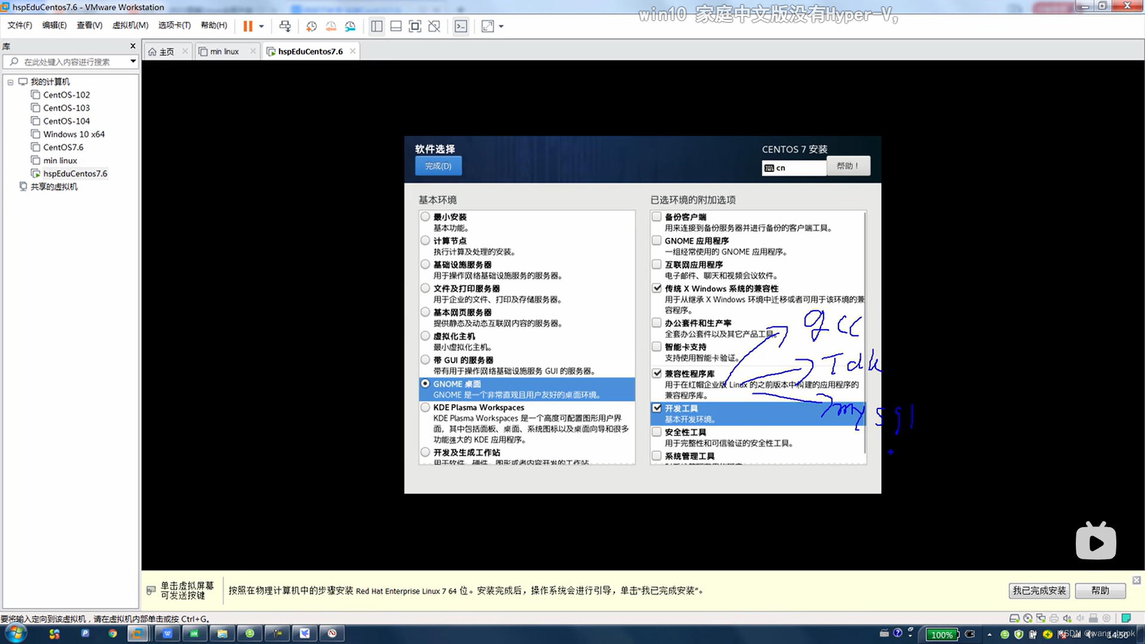Screen dimensions: 1145x644
Task: Check the 互联网应用程序 checkbox
Action: point(657,265)
